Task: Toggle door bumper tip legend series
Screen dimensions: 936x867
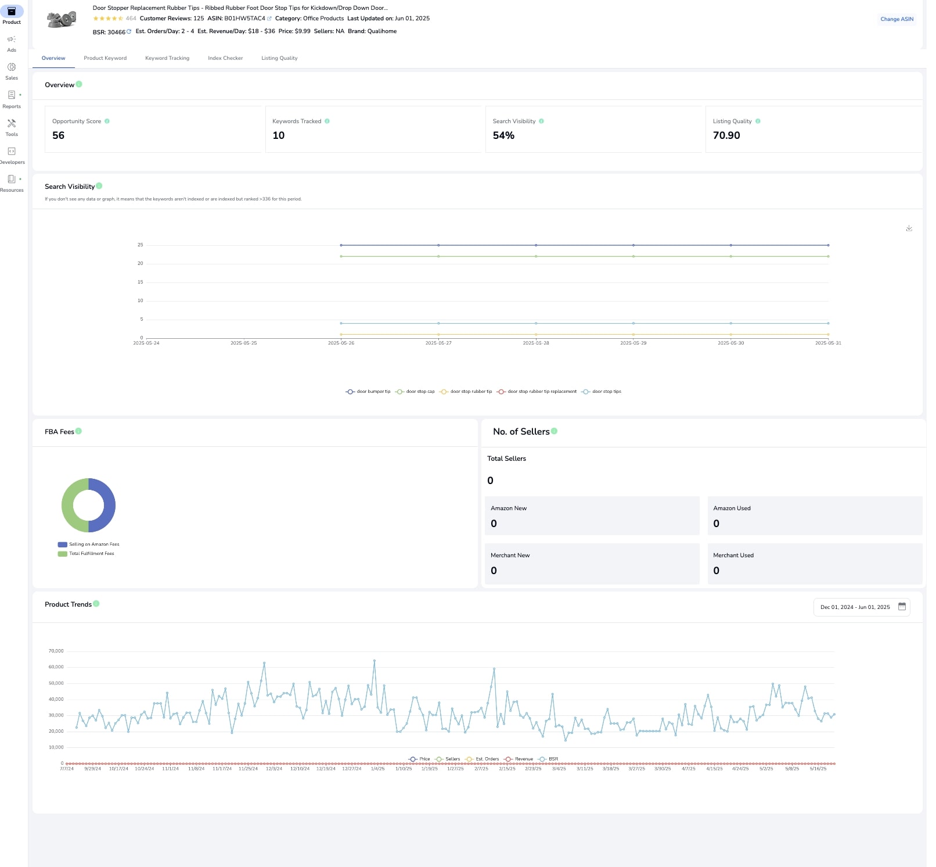Action: click(x=368, y=392)
